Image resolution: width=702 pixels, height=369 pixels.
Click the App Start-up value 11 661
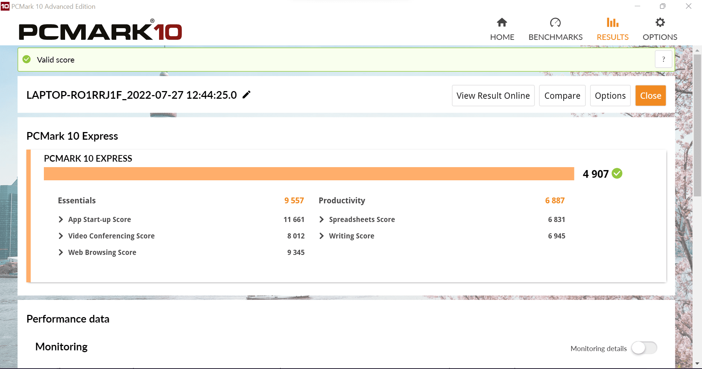point(294,219)
